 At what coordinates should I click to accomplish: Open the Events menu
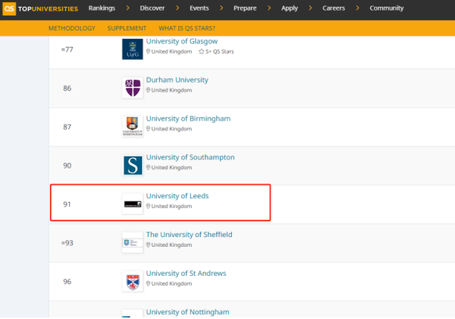[x=199, y=8]
